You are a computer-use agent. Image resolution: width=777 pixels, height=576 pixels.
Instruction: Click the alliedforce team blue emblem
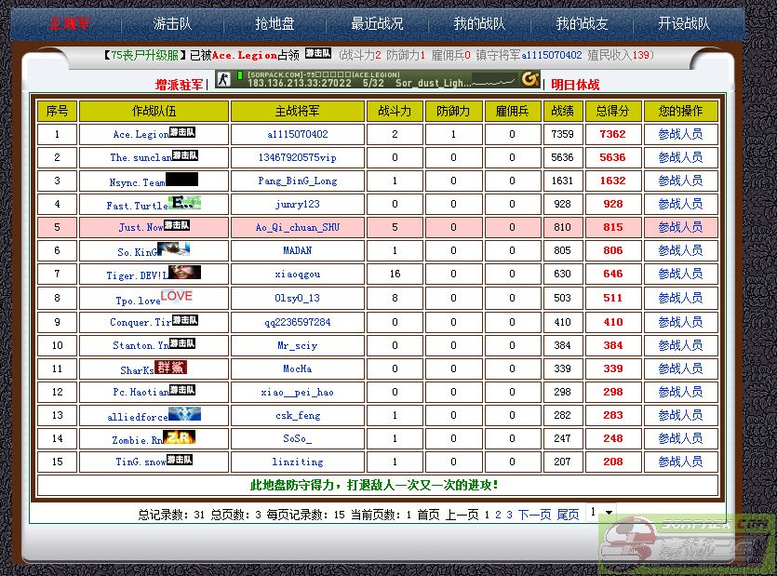(x=184, y=414)
